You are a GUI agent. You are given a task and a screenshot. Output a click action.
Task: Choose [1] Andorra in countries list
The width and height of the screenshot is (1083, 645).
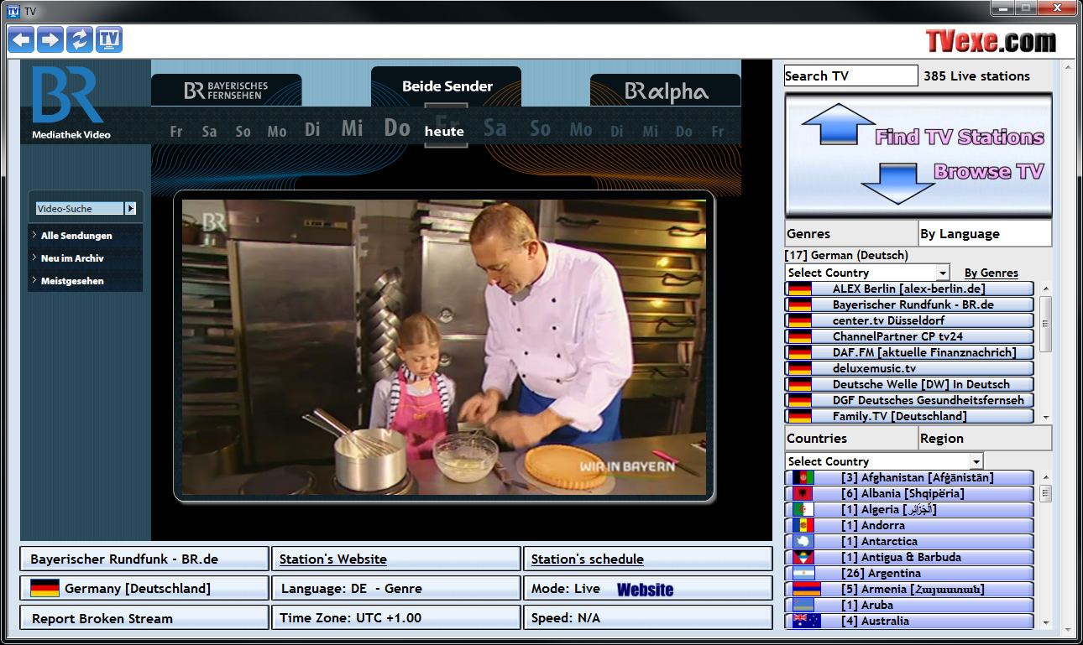click(909, 525)
